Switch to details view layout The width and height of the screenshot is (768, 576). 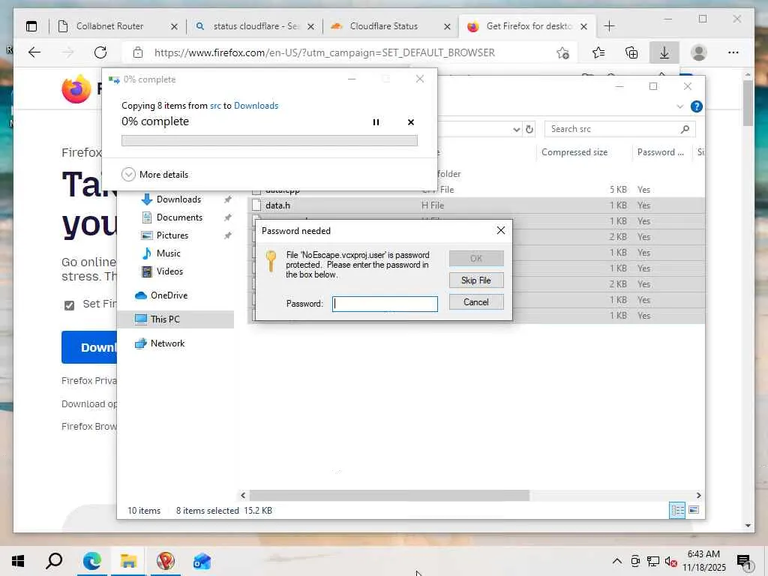click(677, 510)
